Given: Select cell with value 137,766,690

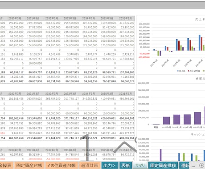Looking at the screenshot, I should (x=16, y=128).
